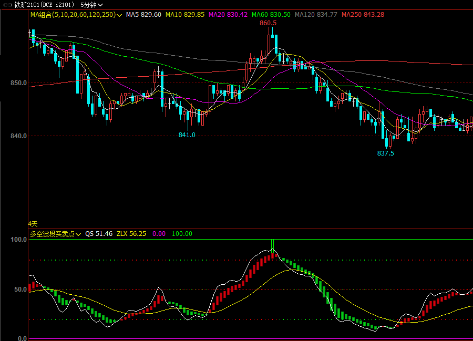The image size is (473, 341).
Task: Click the 50.0 indicator axis label
Action: 20,290
